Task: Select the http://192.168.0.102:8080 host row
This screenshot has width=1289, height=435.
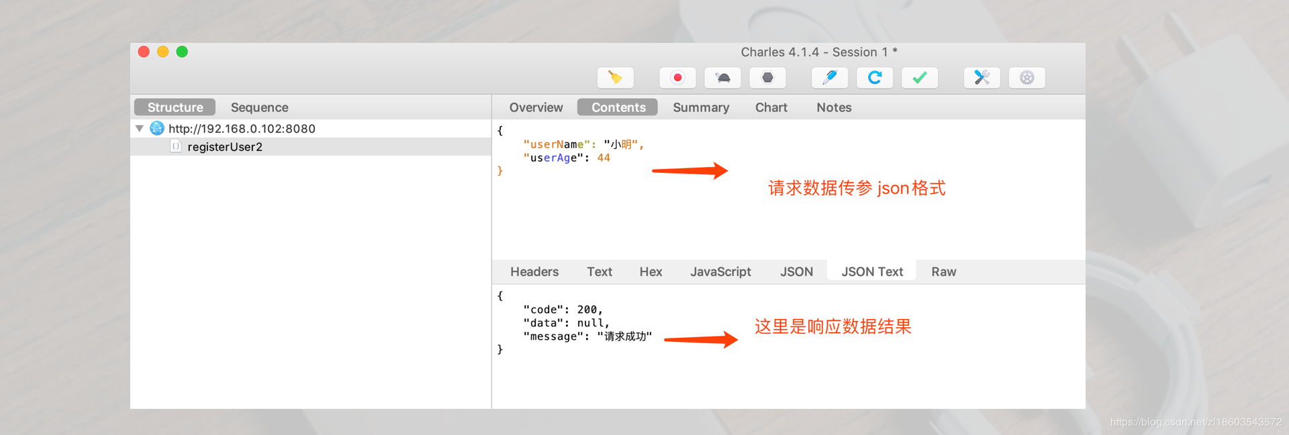Action: coord(311,128)
